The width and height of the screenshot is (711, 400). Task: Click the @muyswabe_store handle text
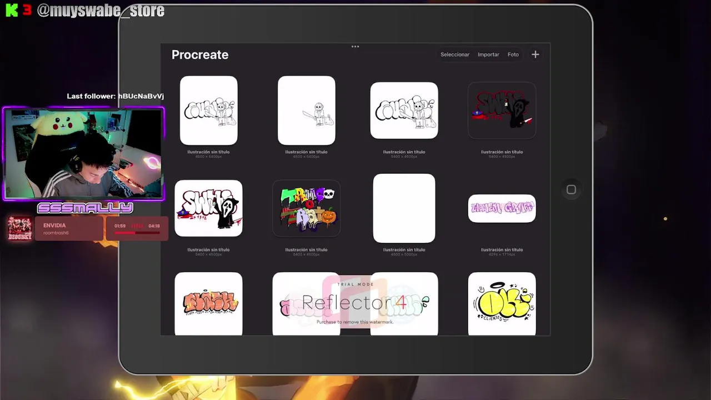(101, 11)
